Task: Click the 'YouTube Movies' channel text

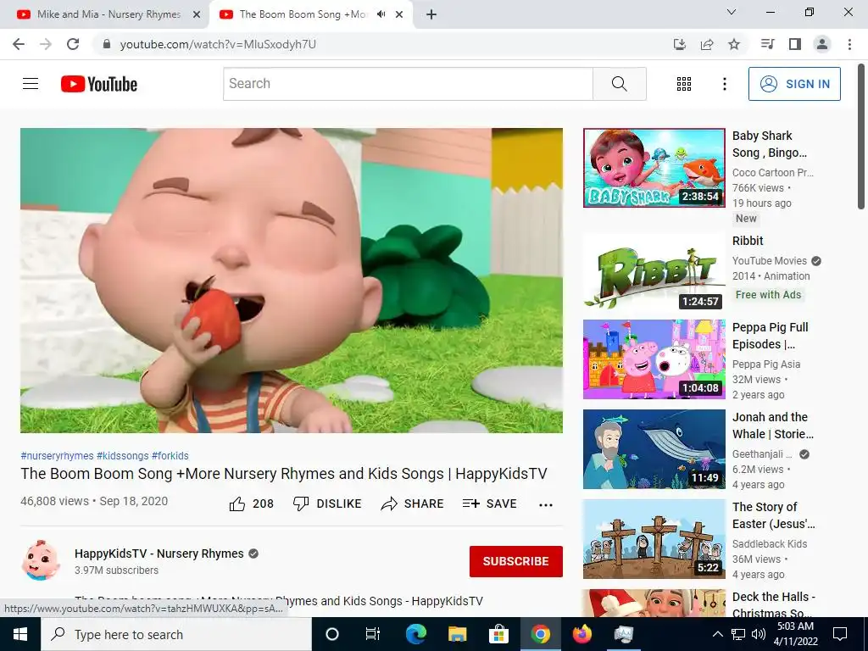Action: (770, 261)
